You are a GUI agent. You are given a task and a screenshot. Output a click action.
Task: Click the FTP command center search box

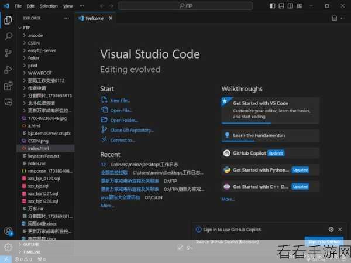pyautogui.click(x=185, y=6)
